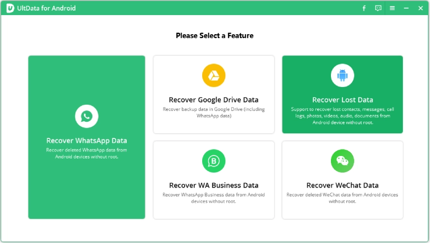
Task: Click the WhatsApp Business icon
Action: 214,161
